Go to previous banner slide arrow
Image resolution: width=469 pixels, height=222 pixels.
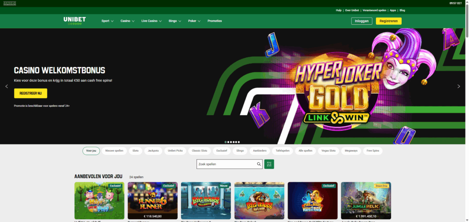click(6, 86)
